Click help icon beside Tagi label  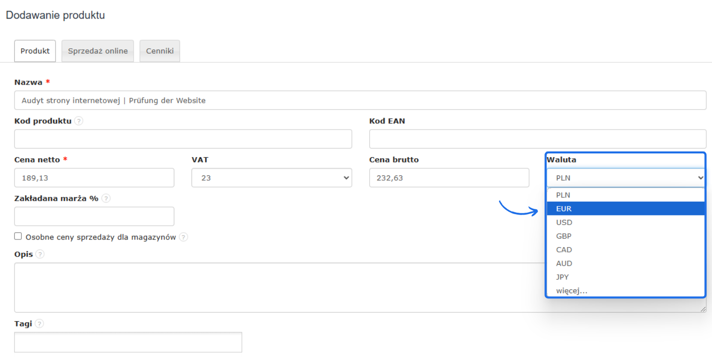point(39,324)
